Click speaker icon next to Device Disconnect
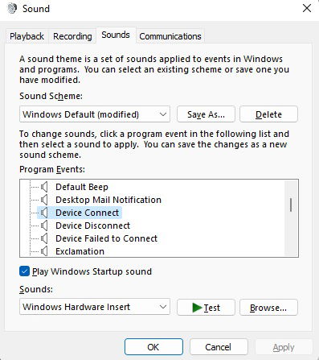Viewport: 319px width, 360px height. click(44, 226)
